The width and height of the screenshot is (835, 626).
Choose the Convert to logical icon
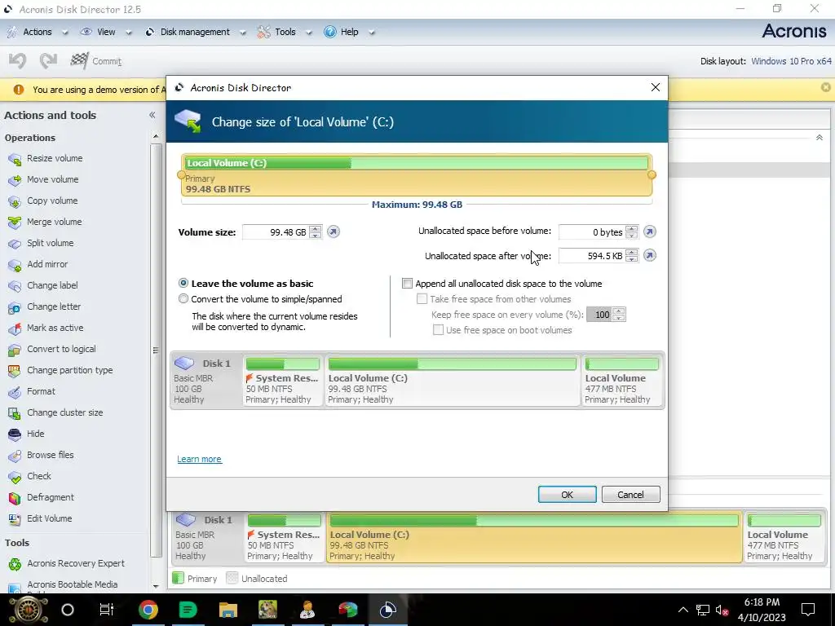pyautogui.click(x=15, y=349)
